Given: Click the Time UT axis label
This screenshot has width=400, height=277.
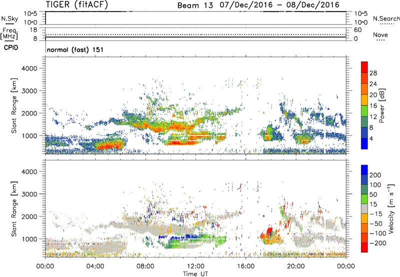Looking at the screenshot, I should 195,273.
